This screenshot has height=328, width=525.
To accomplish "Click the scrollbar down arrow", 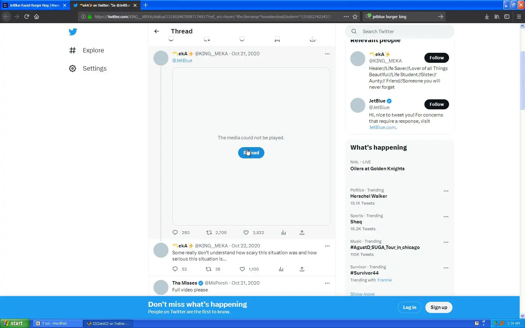I will point(522,316).
